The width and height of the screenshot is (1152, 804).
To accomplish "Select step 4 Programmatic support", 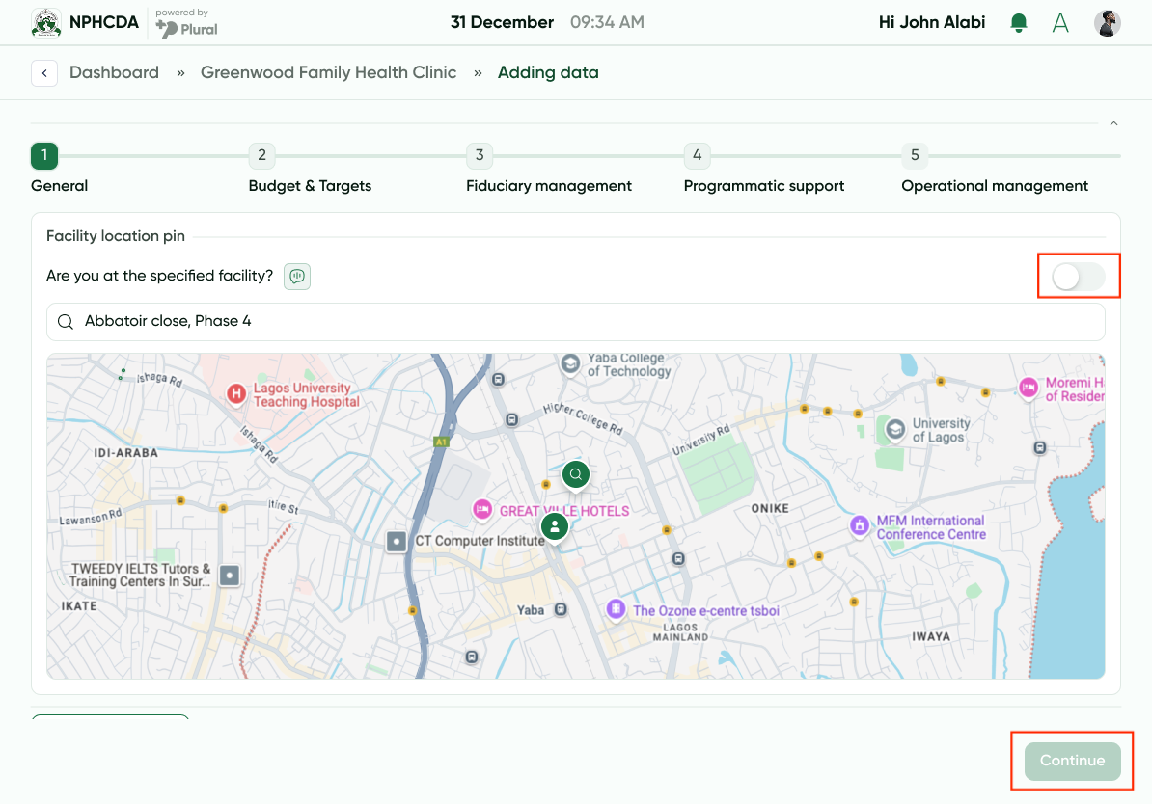I will click(x=697, y=155).
